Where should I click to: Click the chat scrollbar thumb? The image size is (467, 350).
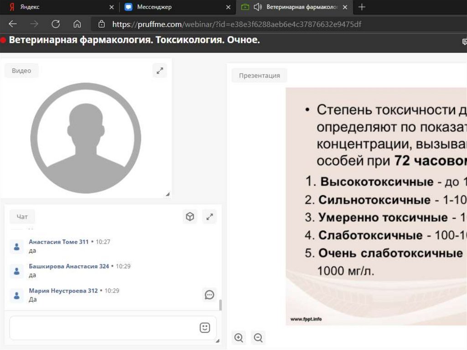(221, 305)
